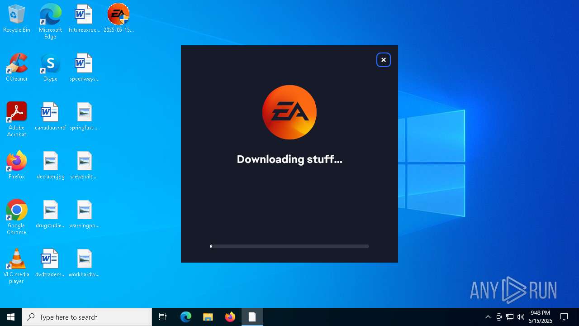Select futureassoc Word document icon
The width and height of the screenshot is (579, 326).
coord(84,19)
